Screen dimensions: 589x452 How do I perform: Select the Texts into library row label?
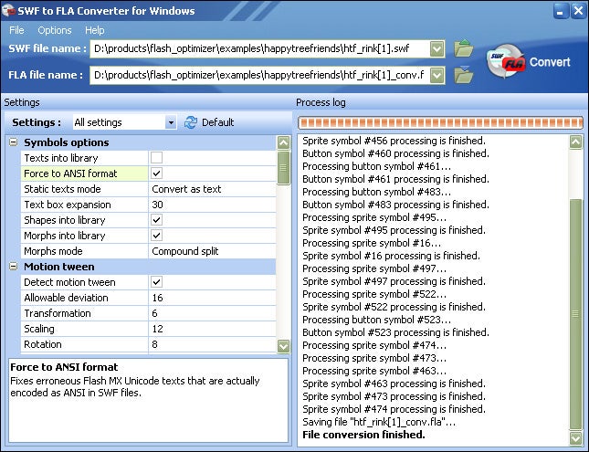(x=61, y=158)
